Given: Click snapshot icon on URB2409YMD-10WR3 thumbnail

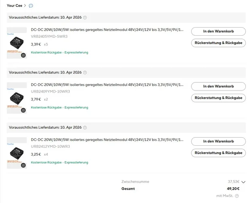Looking at the screenshot, I should click(24, 110).
